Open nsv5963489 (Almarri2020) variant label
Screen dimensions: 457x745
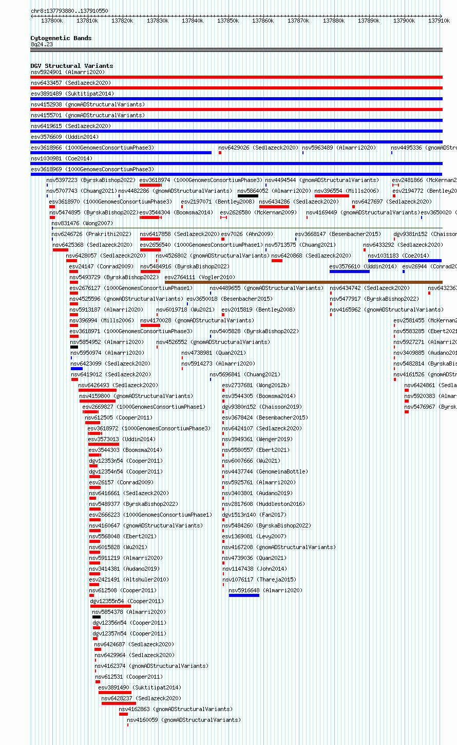339,148
